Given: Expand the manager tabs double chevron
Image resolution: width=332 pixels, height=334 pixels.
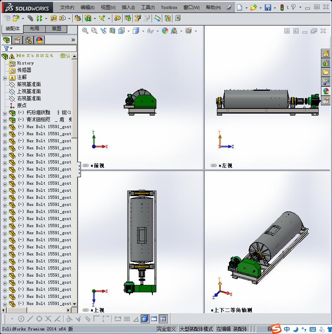Looking at the screenshot, I should coord(73,40).
